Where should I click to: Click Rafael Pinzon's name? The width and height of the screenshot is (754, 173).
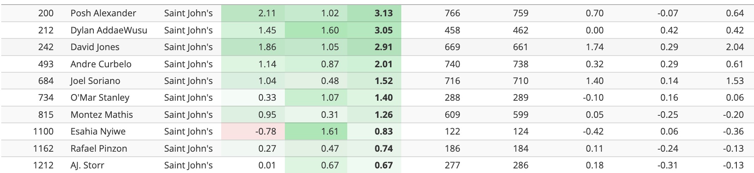coord(98,148)
